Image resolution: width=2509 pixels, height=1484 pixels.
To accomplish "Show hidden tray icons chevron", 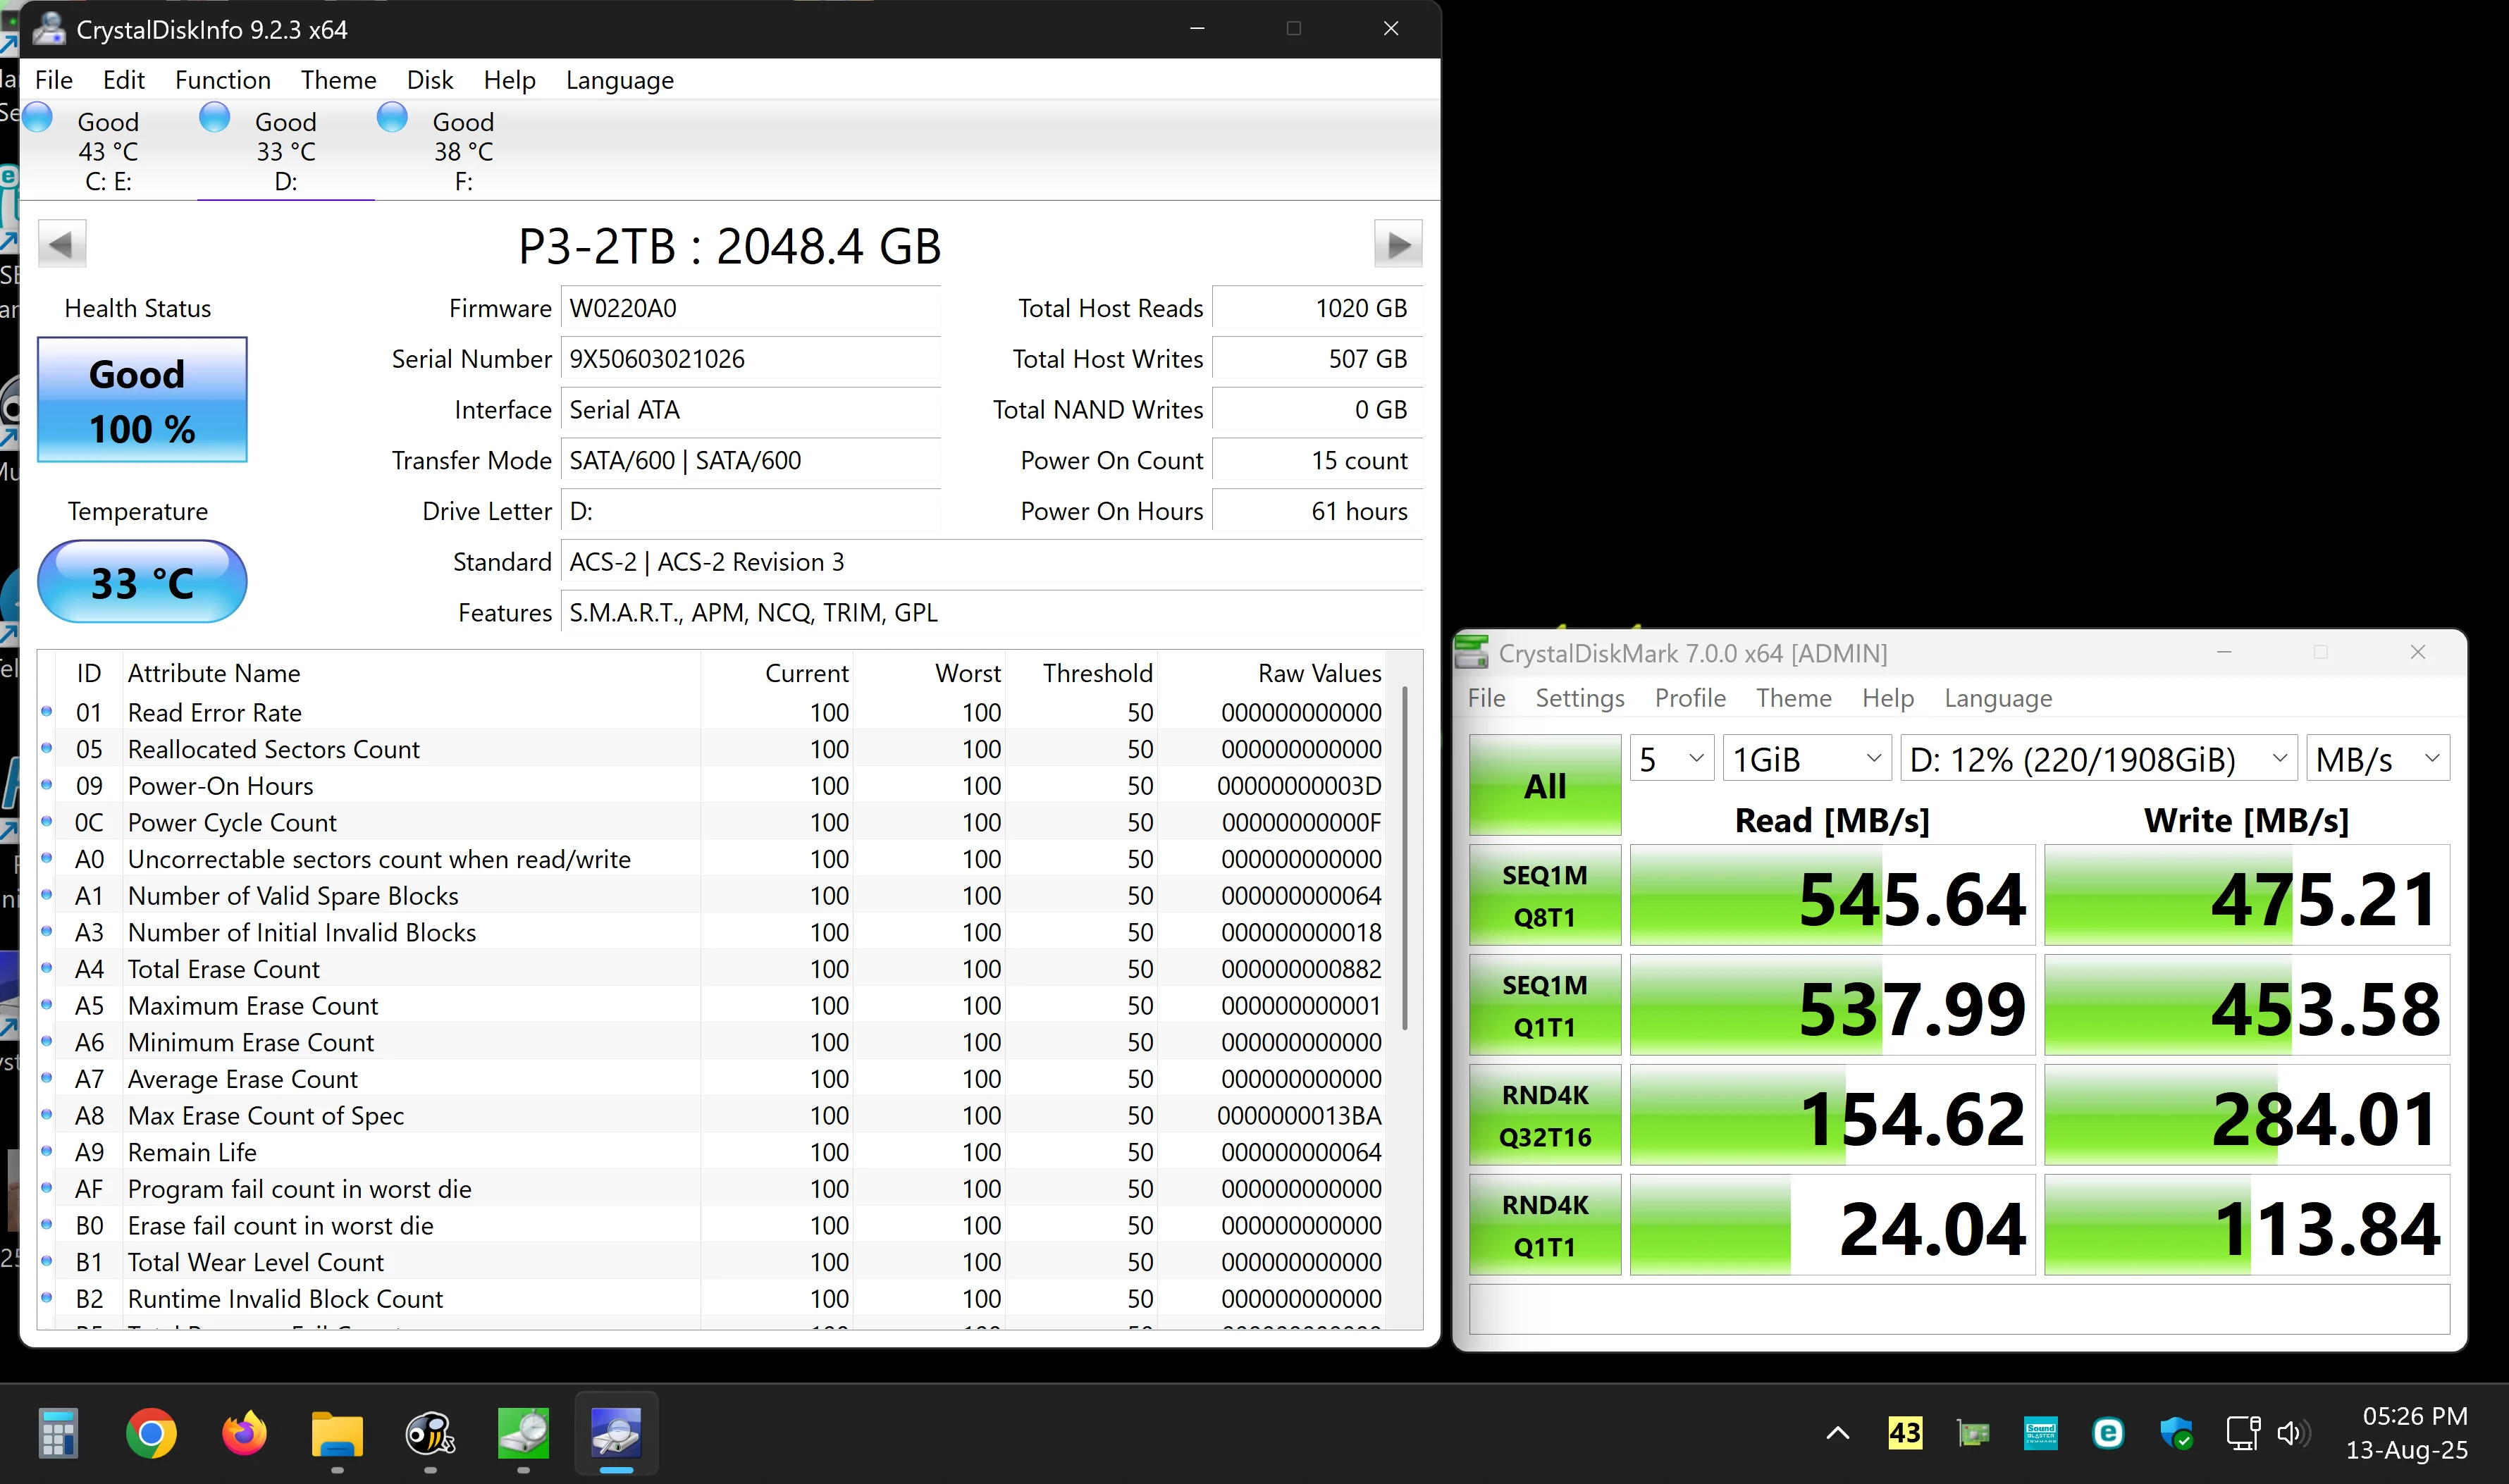I will coord(1837,1433).
